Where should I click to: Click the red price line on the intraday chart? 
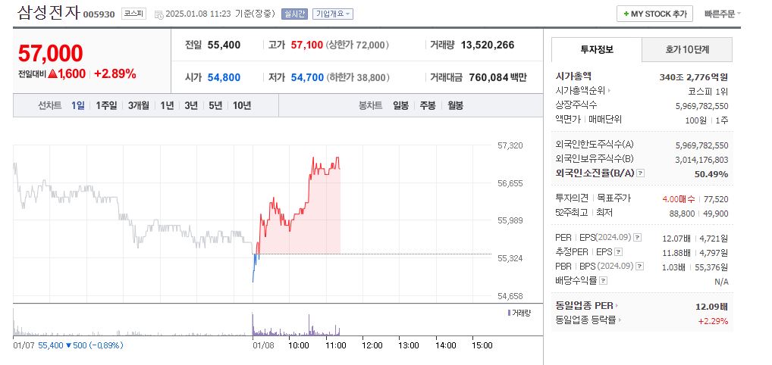[x=309, y=182]
